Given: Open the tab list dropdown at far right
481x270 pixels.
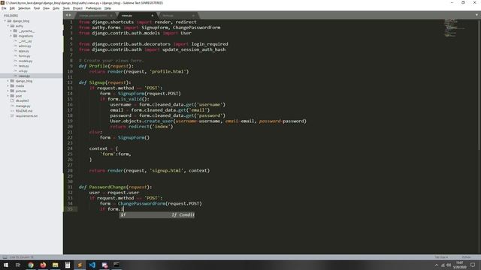Looking at the screenshot, I should click(x=476, y=15).
